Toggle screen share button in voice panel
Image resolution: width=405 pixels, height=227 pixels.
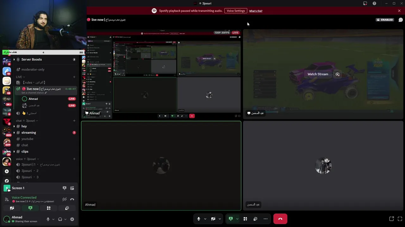pos(30,208)
